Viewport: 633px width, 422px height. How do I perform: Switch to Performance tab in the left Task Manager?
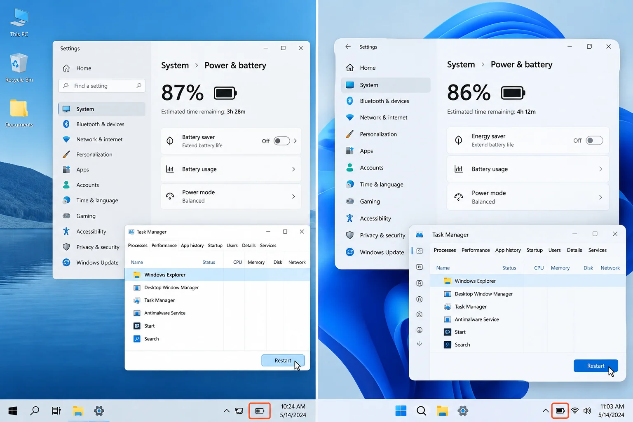coord(164,246)
